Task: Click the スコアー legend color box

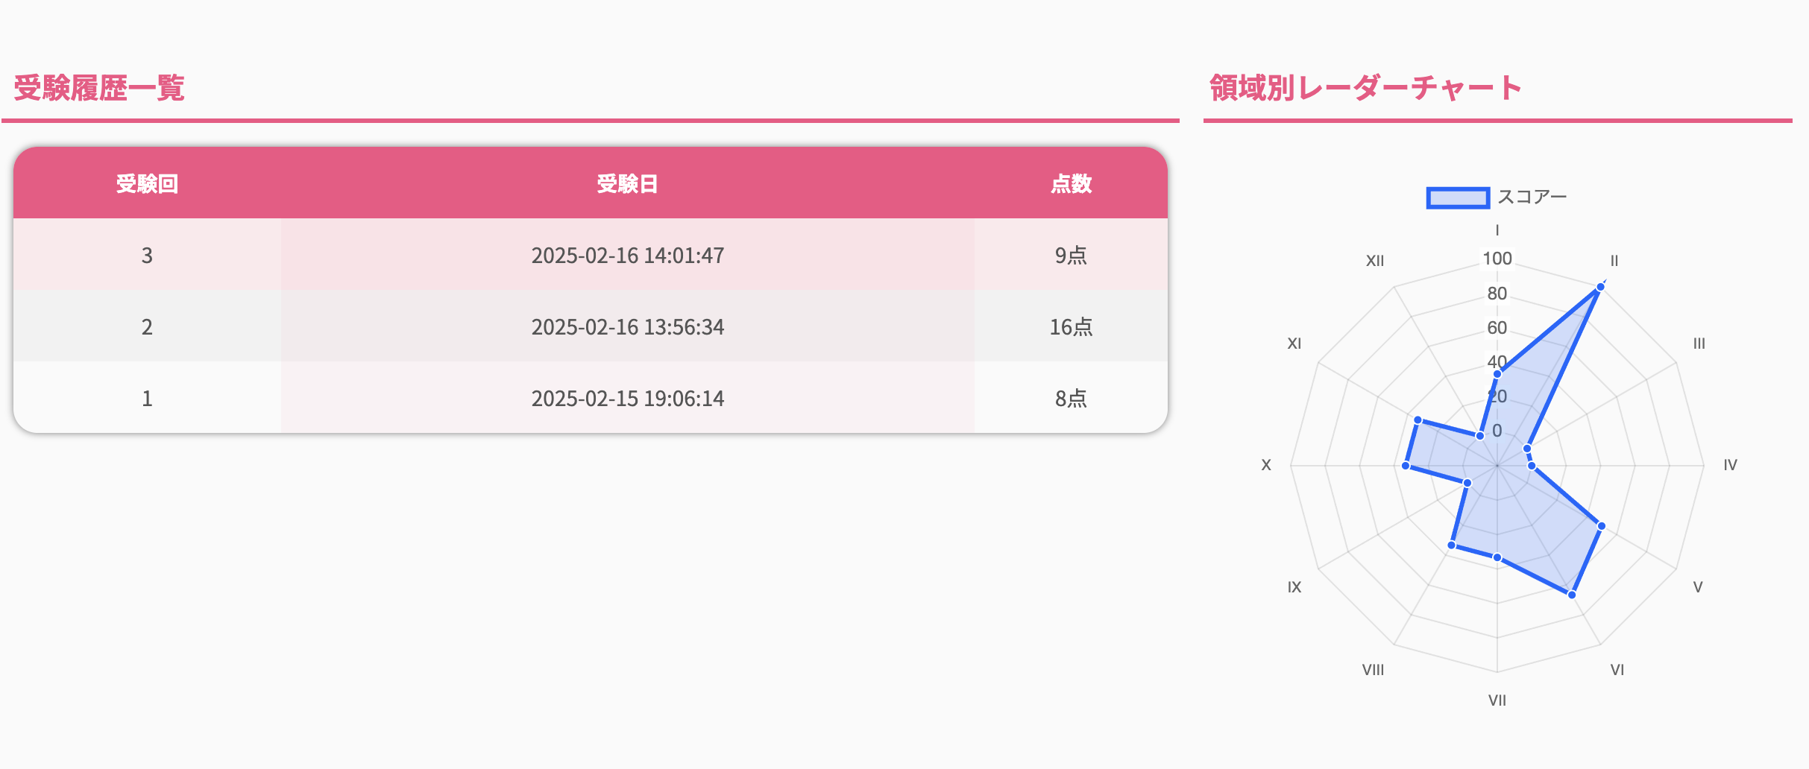Action: click(x=1458, y=197)
